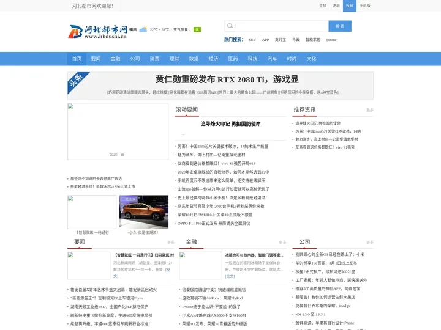Open 汽车 in the navigation bar
The height and width of the screenshot is (330, 441).
coord(272,59)
